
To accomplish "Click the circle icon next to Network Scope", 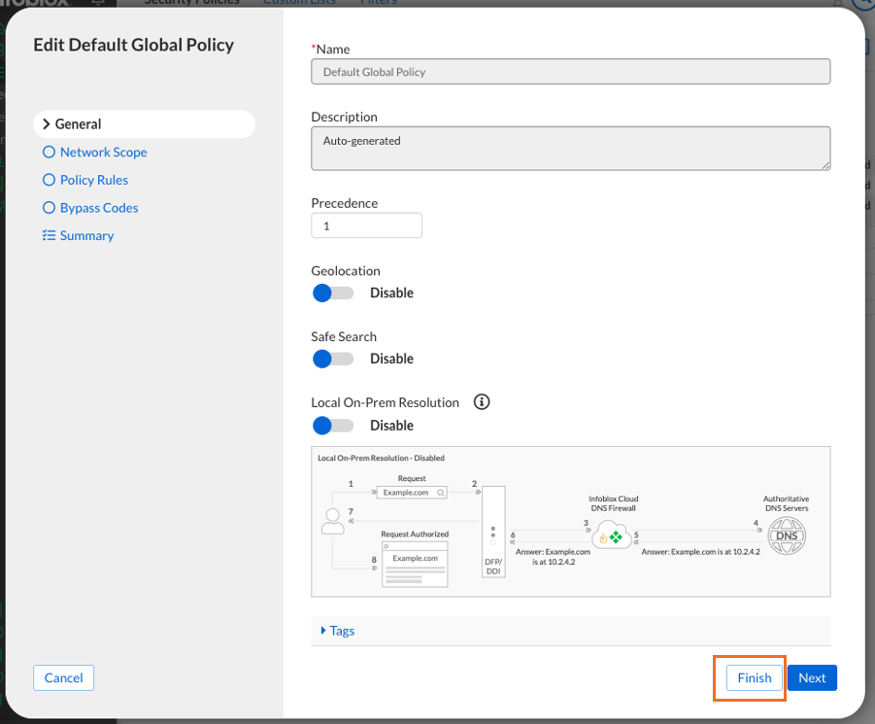I will pyautogui.click(x=49, y=152).
